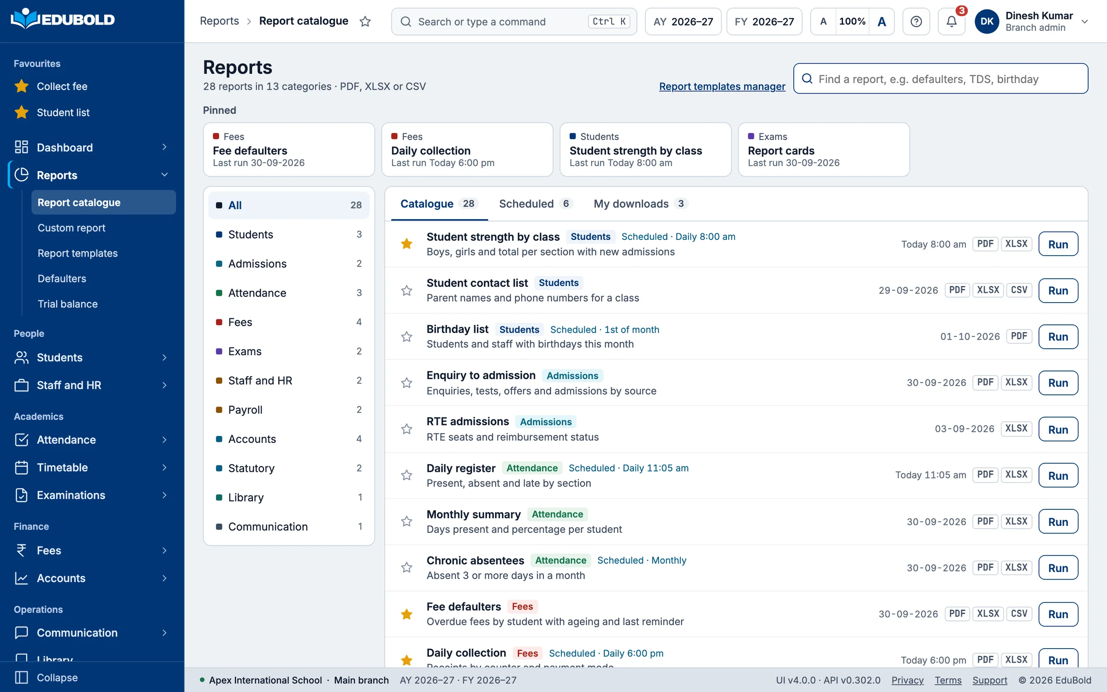Switch to the Scheduled tab
Viewport: 1107px width, 692px height.
point(535,204)
